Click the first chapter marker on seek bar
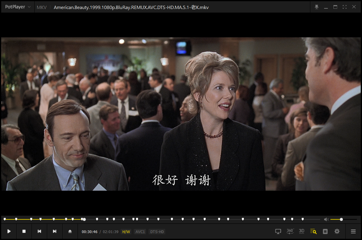This screenshot has width=362, height=240. [5, 219]
